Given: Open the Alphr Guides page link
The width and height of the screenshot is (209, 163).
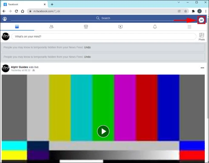Looking at the screenshot, I should 19,67.
